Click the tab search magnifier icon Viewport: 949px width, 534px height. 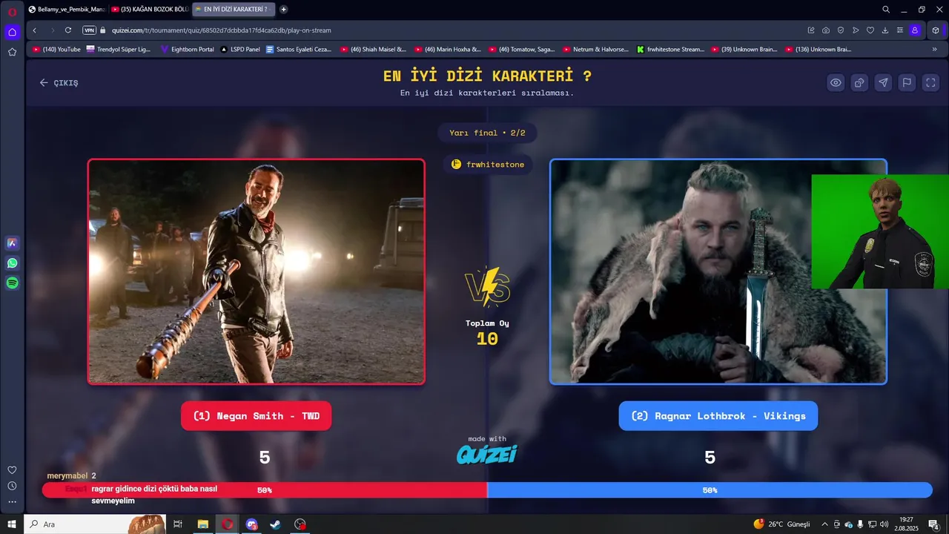886,10
